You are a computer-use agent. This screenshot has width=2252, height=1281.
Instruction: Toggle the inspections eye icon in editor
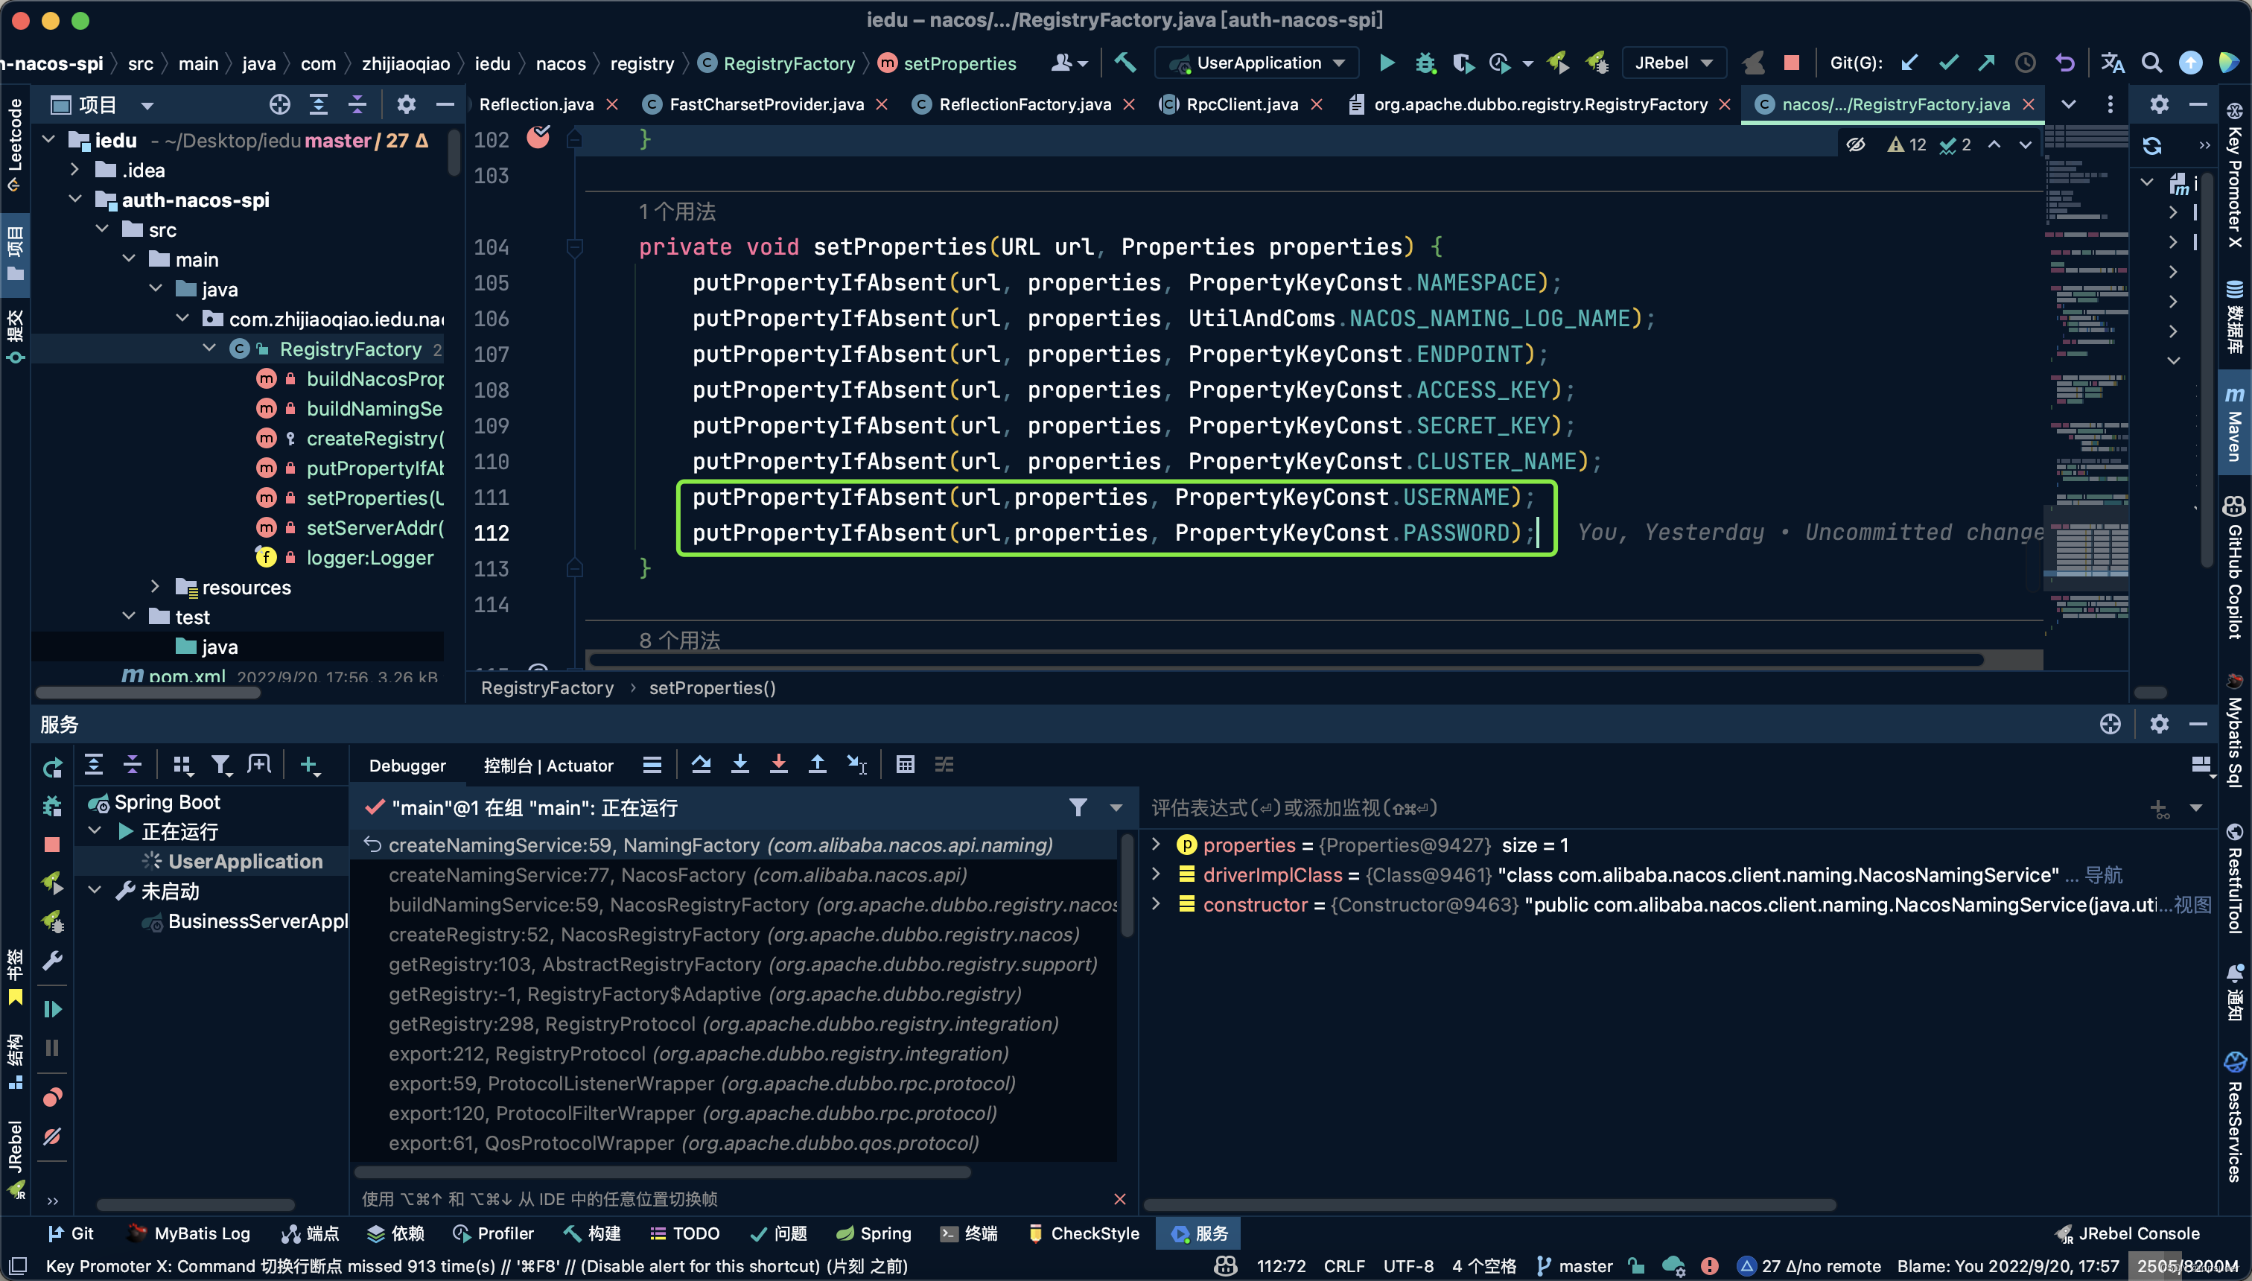(x=1856, y=145)
